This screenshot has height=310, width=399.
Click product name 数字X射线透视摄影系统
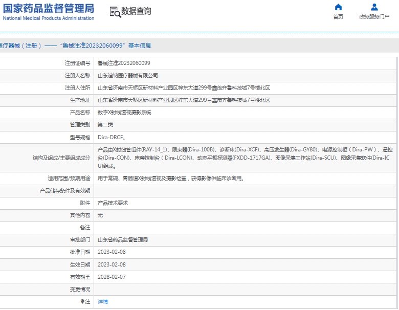click(124, 113)
